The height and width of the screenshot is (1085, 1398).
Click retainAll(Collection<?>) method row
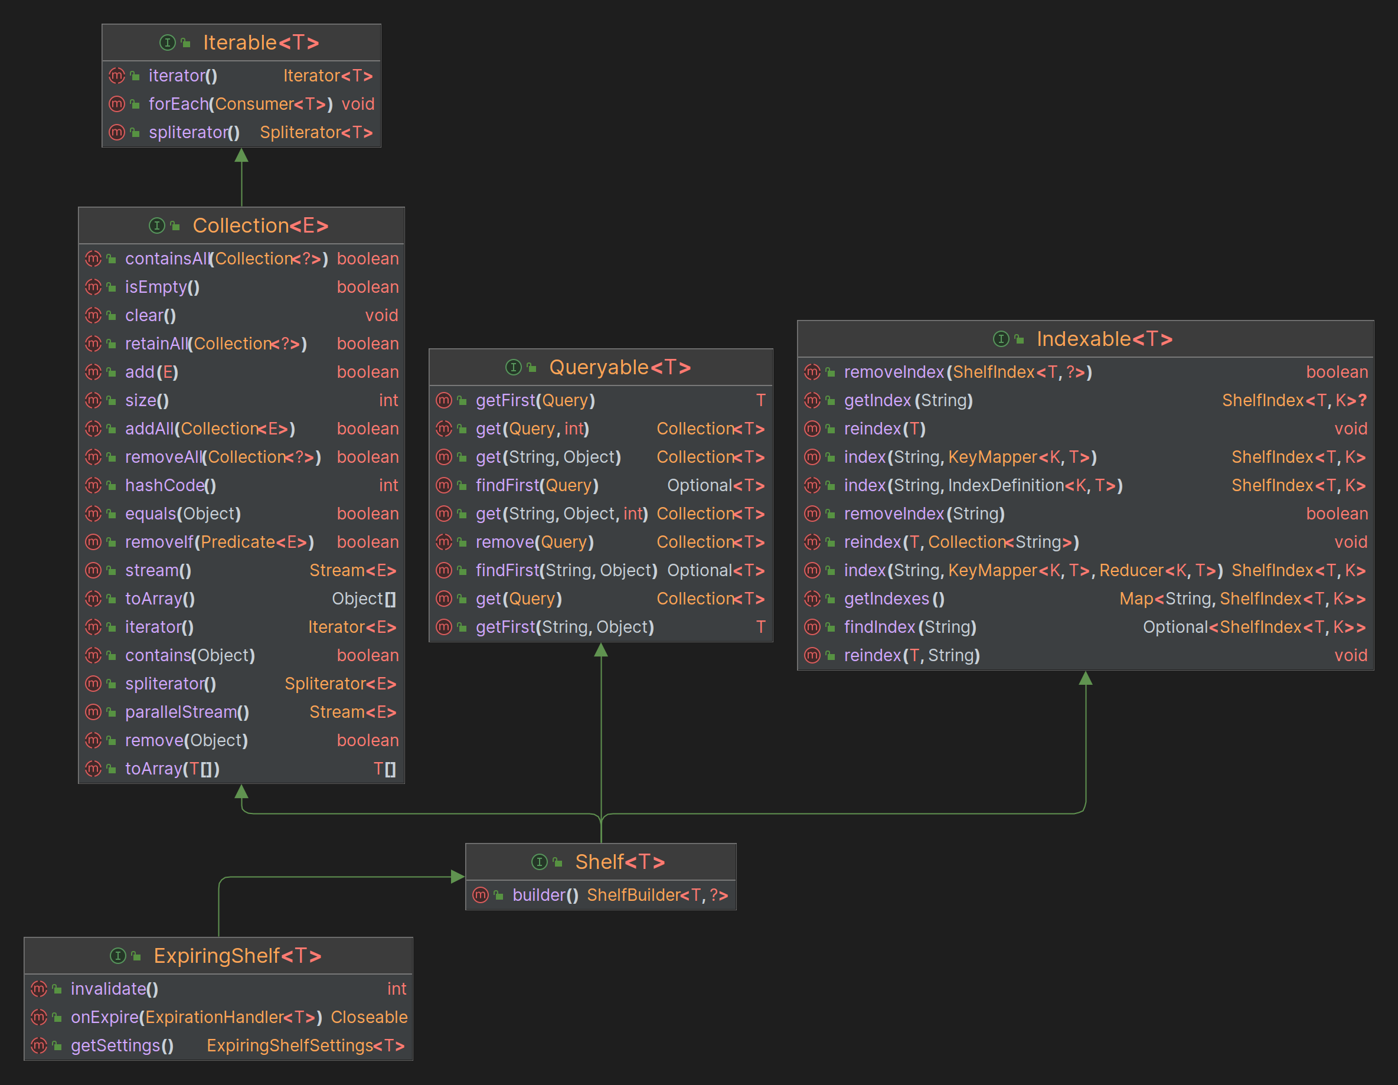(x=241, y=344)
